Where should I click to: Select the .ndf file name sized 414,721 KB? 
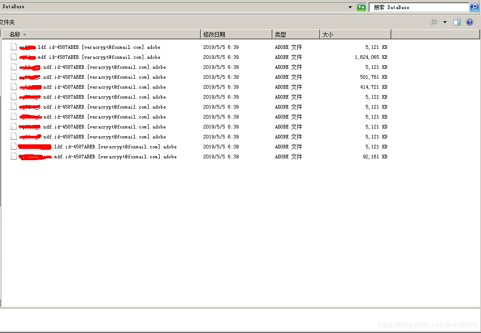92,87
